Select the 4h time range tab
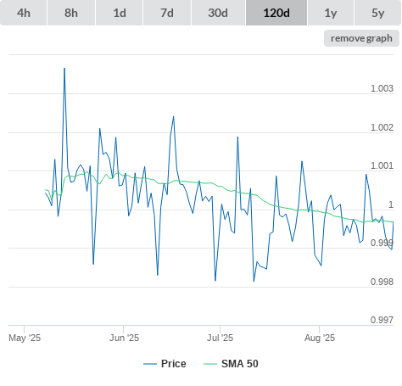Image resolution: width=402 pixels, height=386 pixels. (24, 13)
